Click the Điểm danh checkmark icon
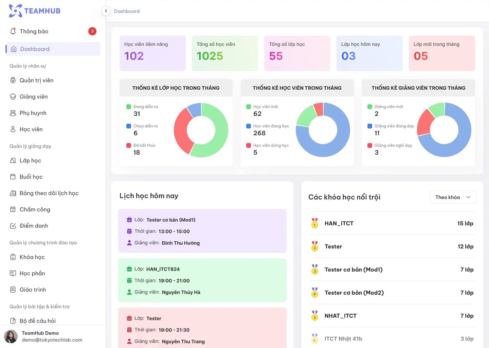The image size is (489, 348). [x=13, y=226]
